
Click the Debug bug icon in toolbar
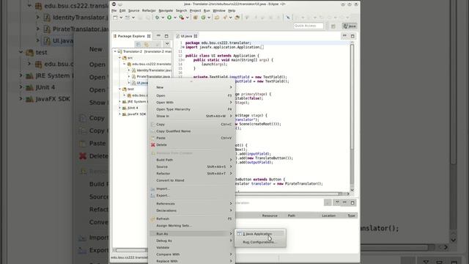(x=158, y=18)
